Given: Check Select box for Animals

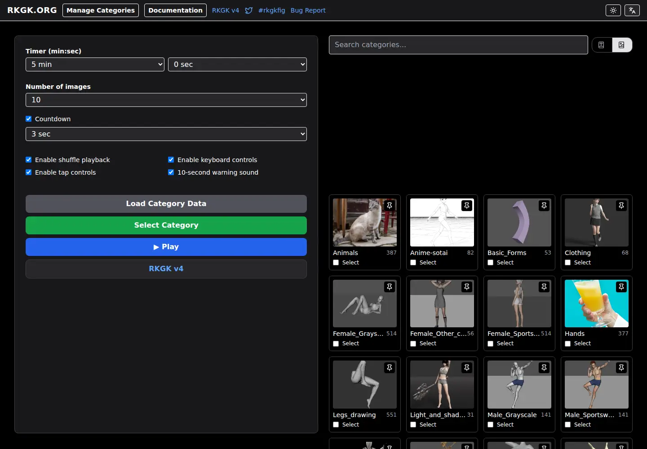Looking at the screenshot, I should (336, 263).
